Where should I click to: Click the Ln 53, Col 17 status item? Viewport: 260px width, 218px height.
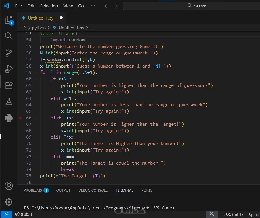pos(232,214)
